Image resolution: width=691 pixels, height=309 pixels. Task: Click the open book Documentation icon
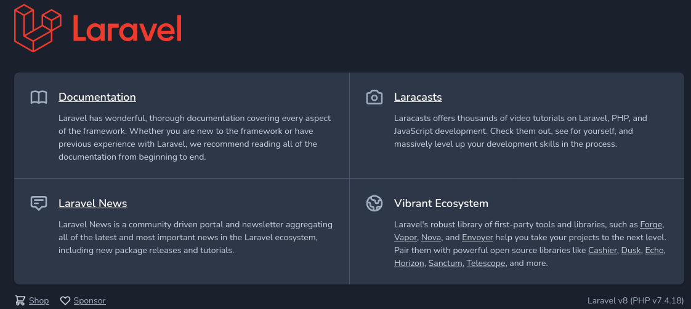pos(39,98)
